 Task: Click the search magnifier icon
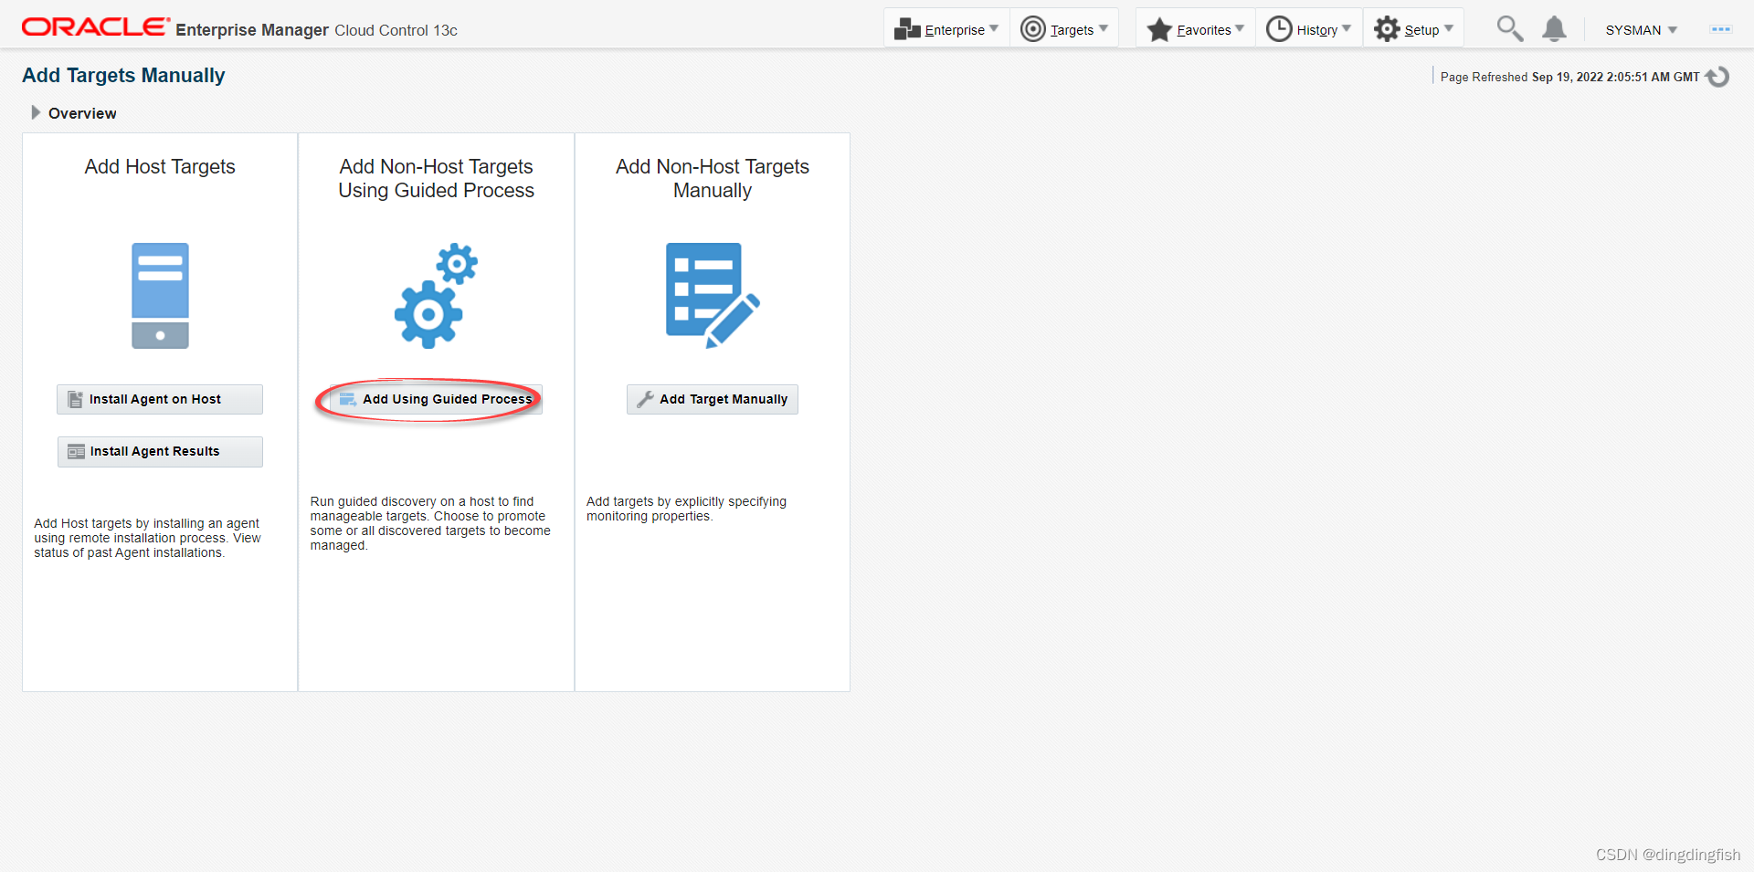click(x=1509, y=29)
